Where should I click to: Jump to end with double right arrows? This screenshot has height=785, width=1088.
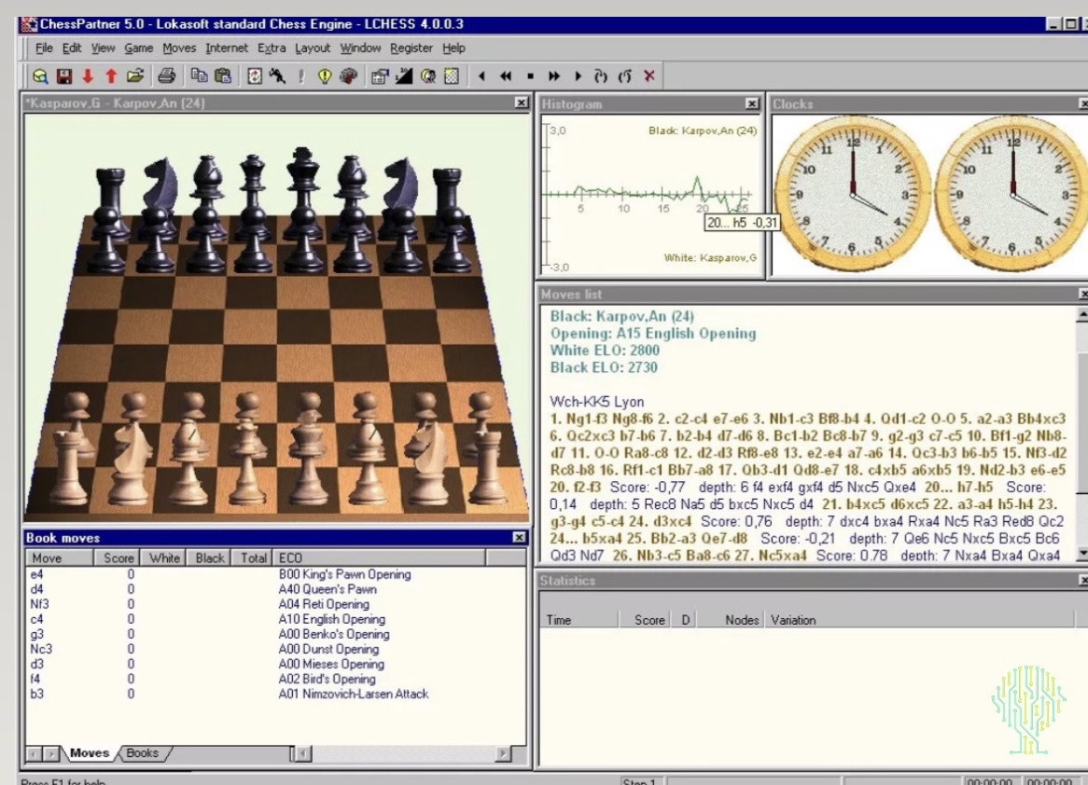(553, 76)
